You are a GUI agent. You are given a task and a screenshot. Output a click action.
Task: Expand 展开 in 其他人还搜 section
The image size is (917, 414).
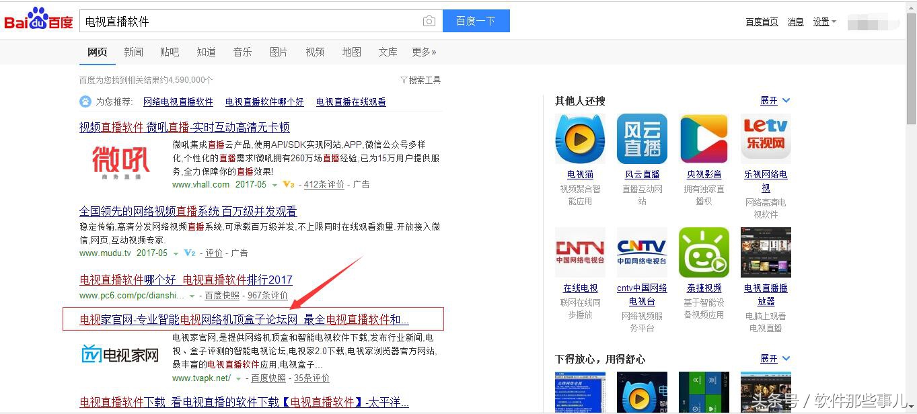point(775,100)
